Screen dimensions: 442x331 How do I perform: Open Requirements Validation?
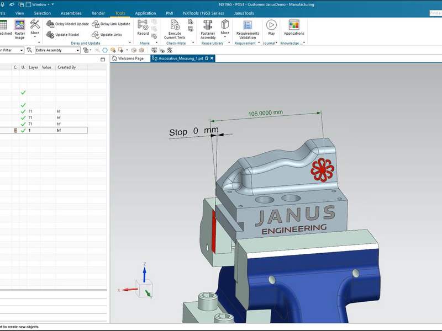tap(248, 29)
